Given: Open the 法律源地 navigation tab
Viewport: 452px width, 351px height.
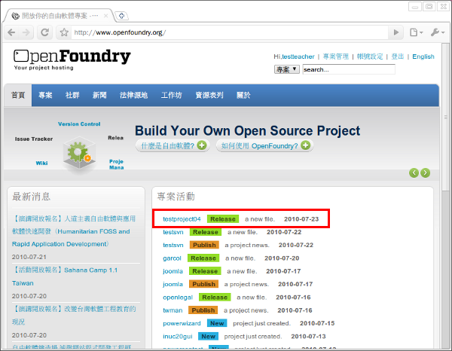Looking at the screenshot, I should [x=133, y=96].
